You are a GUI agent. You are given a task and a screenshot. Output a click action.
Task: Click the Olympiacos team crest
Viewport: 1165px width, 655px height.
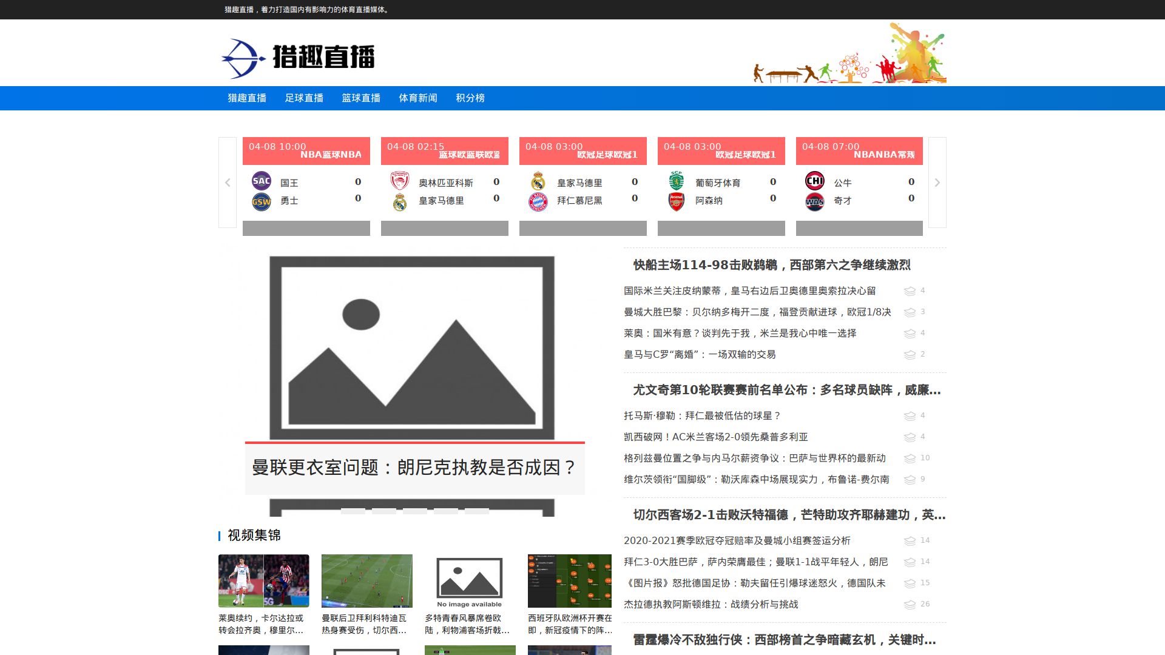coord(400,181)
